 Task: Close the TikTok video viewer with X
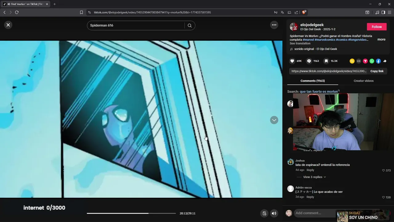8,25
